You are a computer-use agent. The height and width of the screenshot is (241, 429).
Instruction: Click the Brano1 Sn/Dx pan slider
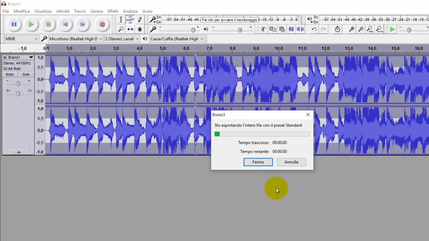[x=18, y=93]
